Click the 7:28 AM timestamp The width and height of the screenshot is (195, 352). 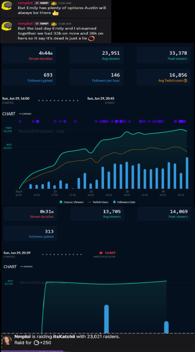pyautogui.click(x=64, y=24)
